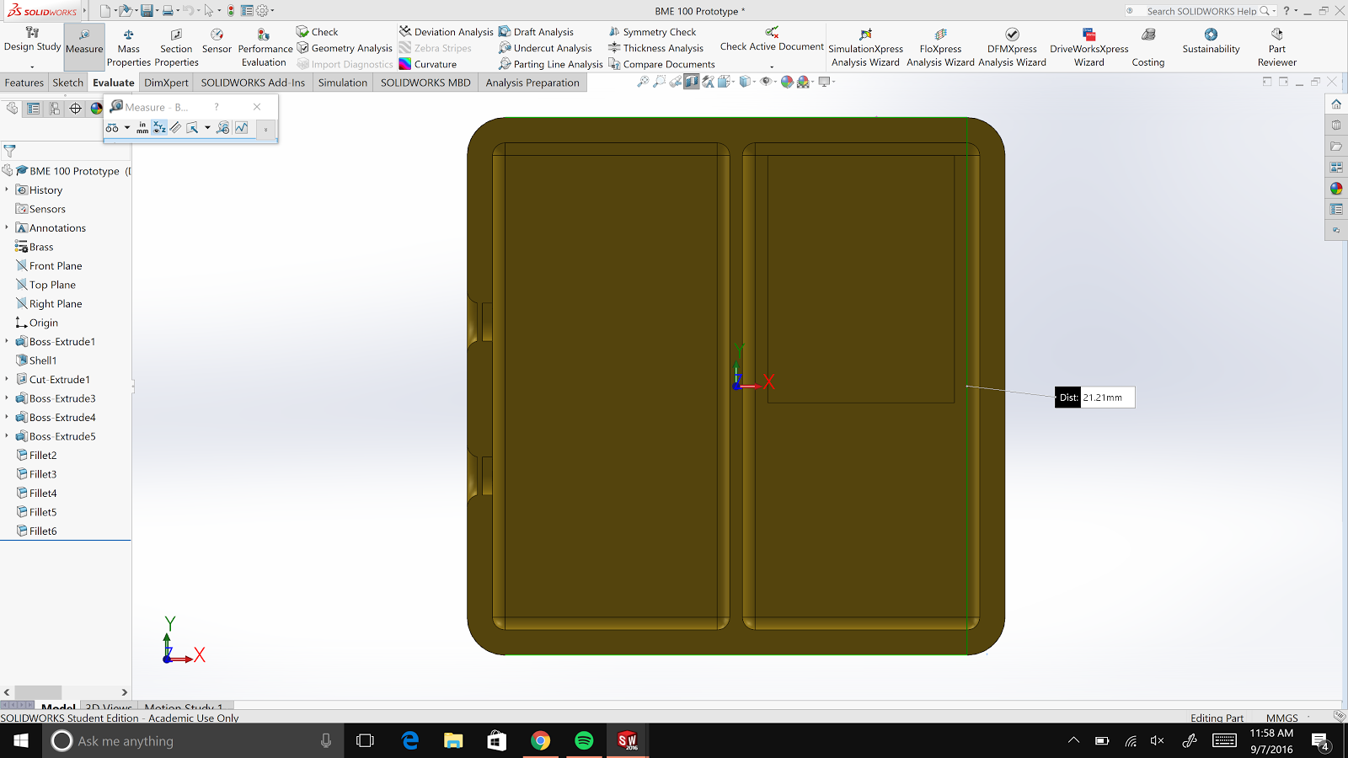The image size is (1348, 758).
Task: Open Edit Appearance color ball
Action: [x=787, y=82]
